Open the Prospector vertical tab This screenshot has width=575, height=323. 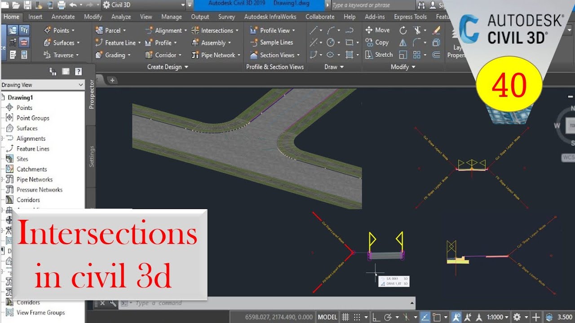(x=92, y=94)
